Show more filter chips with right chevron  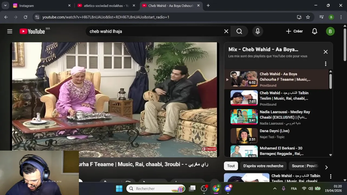pyautogui.click(x=326, y=167)
